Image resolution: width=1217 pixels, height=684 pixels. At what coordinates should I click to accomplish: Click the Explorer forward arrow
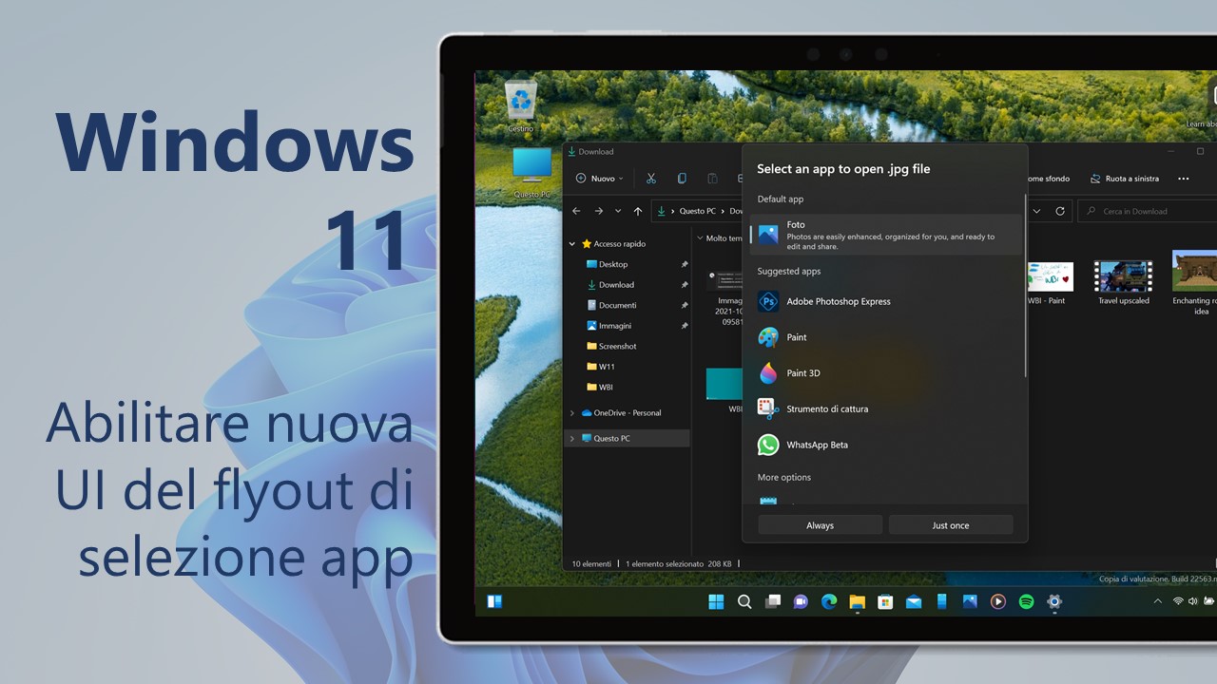(598, 211)
